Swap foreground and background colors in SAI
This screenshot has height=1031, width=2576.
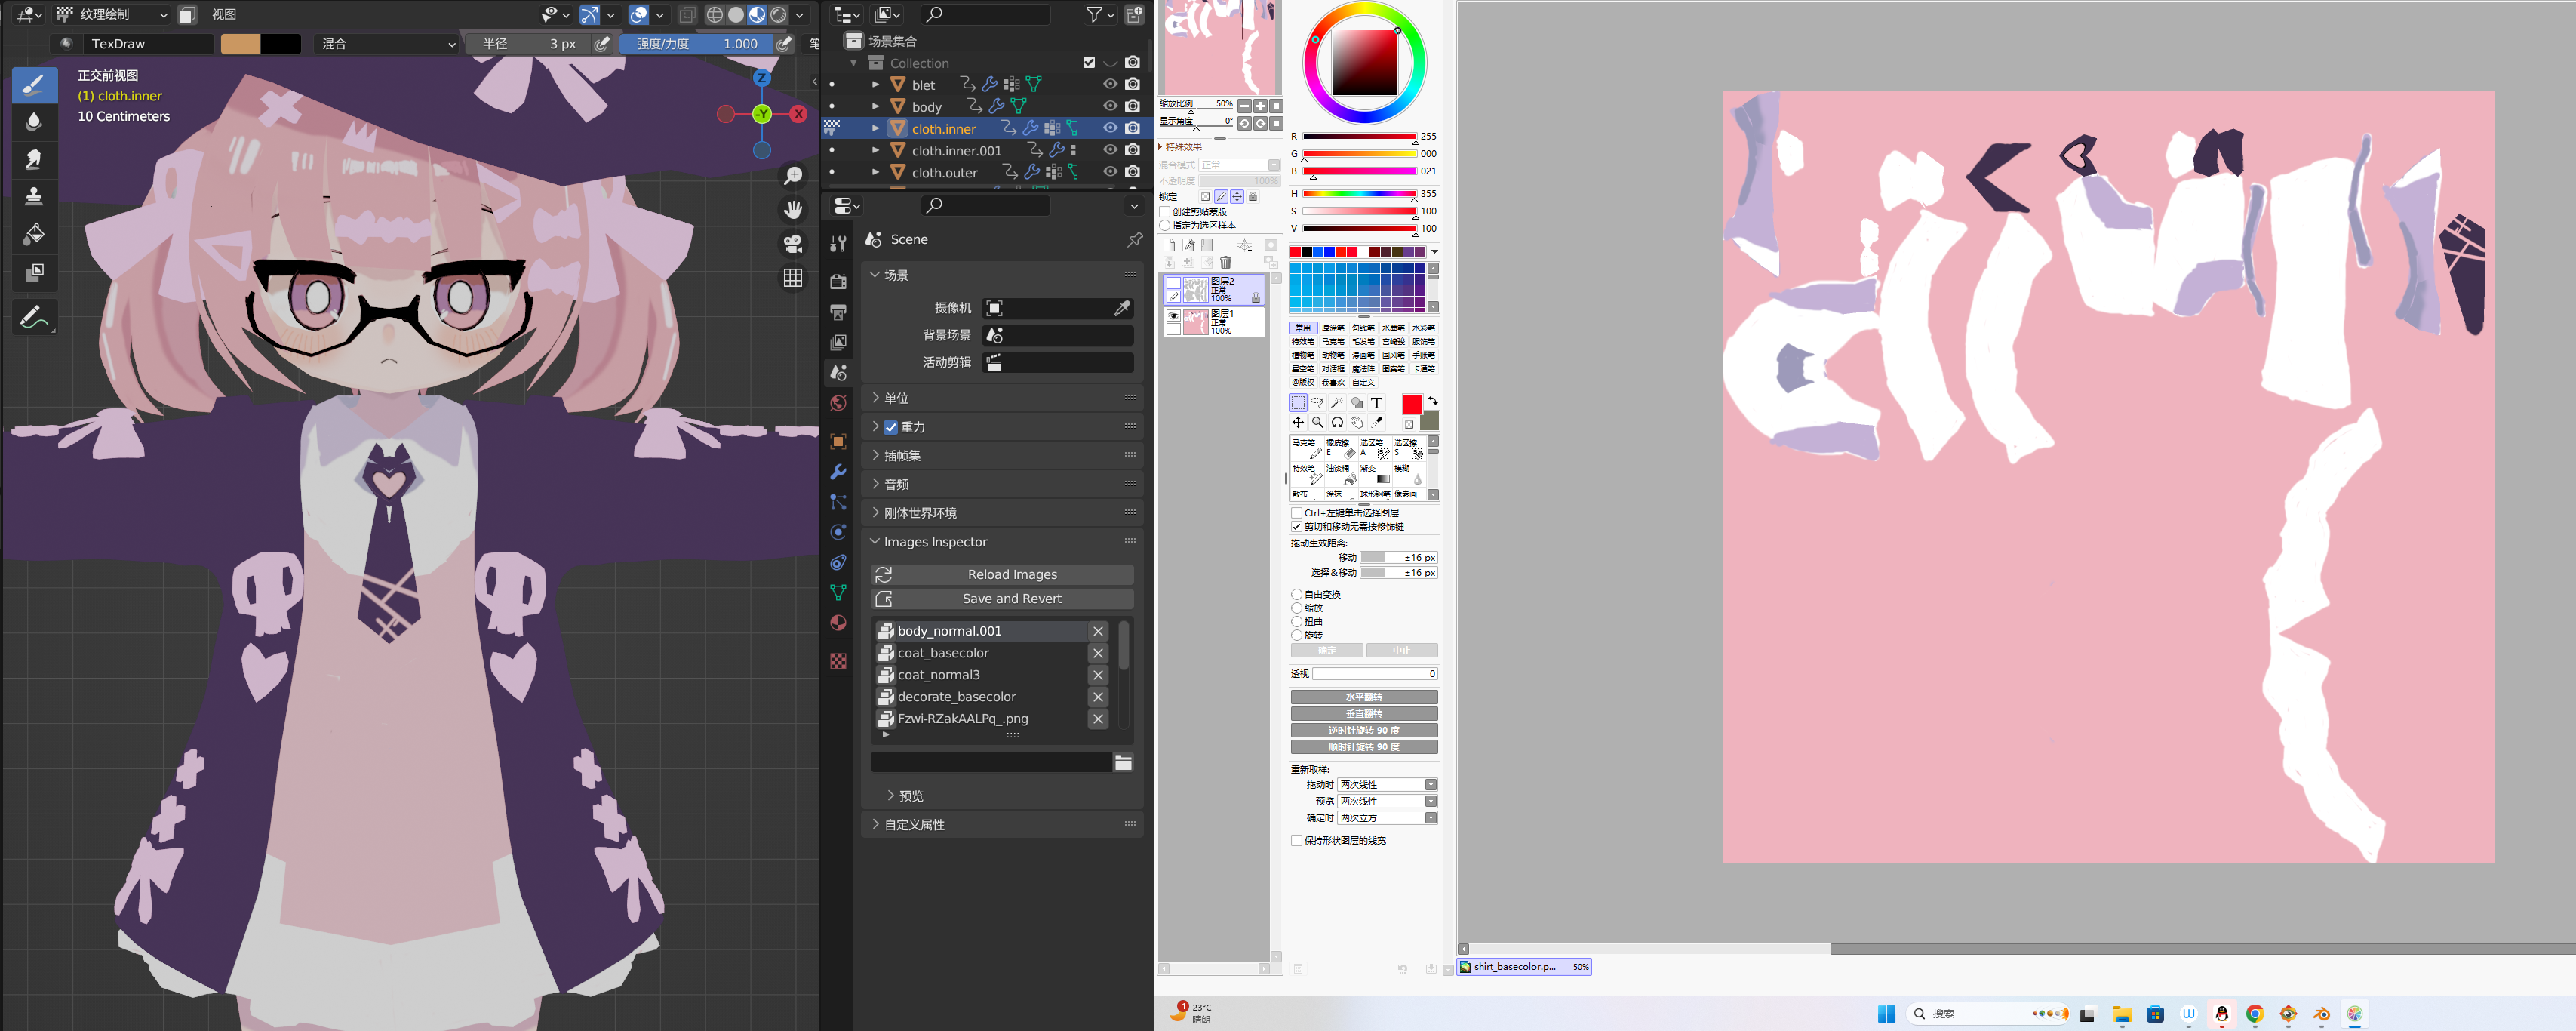click(x=1432, y=400)
